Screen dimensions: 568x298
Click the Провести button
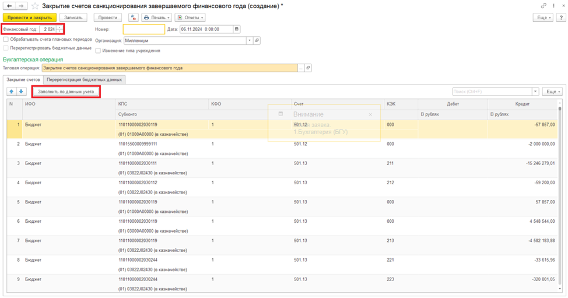click(x=107, y=17)
